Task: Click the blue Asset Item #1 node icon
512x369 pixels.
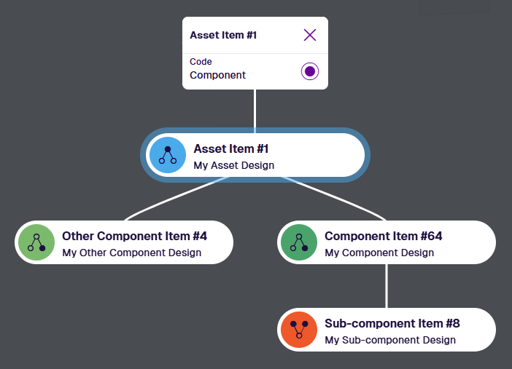Action: [168, 155]
